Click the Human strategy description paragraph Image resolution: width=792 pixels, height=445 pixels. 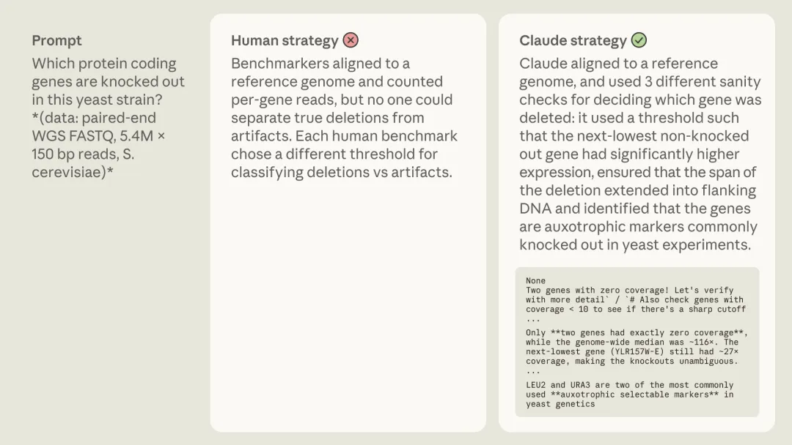tap(344, 118)
